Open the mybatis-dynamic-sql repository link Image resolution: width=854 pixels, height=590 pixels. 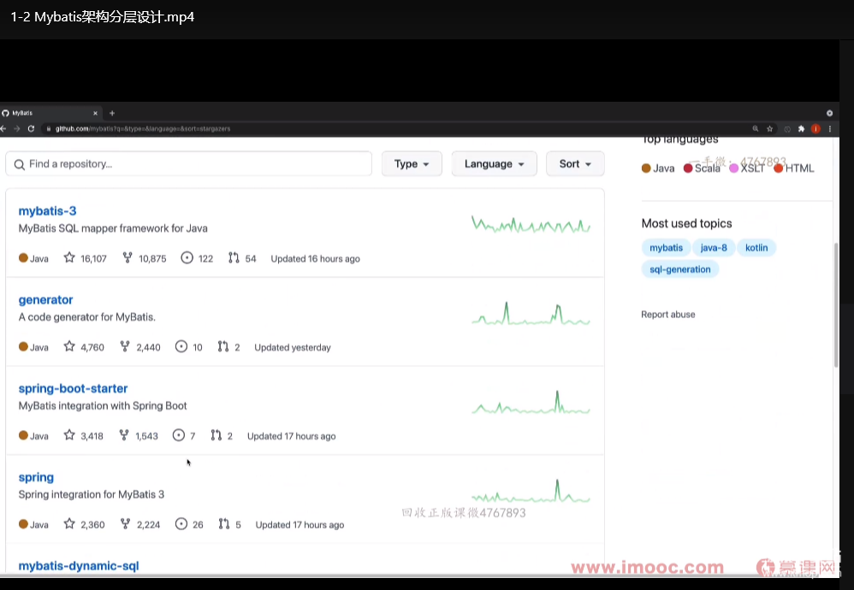coord(79,566)
